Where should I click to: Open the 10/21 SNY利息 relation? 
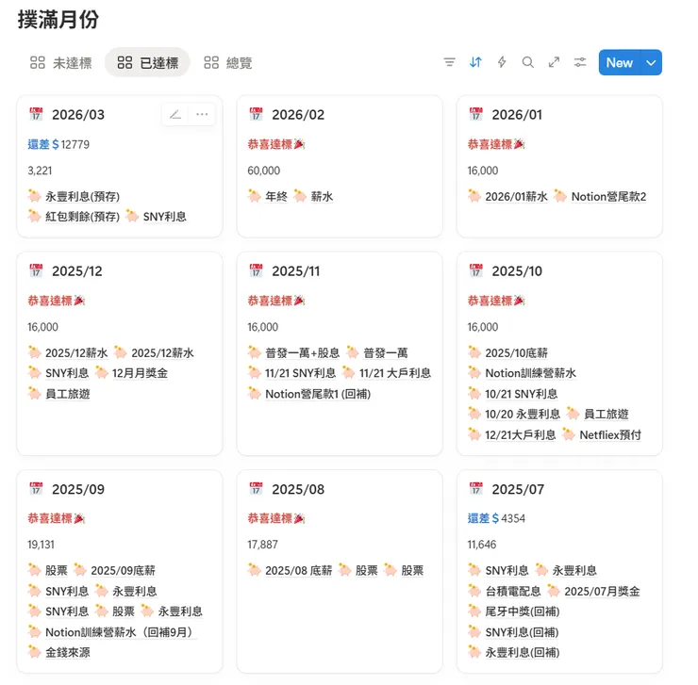click(522, 394)
